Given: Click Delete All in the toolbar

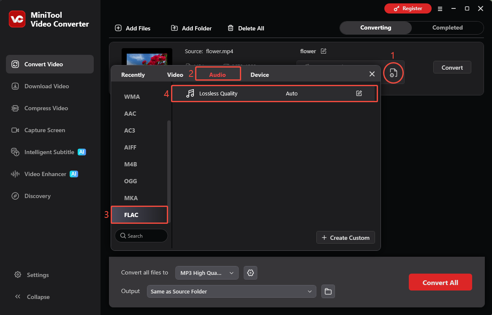Looking at the screenshot, I should pyautogui.click(x=246, y=28).
